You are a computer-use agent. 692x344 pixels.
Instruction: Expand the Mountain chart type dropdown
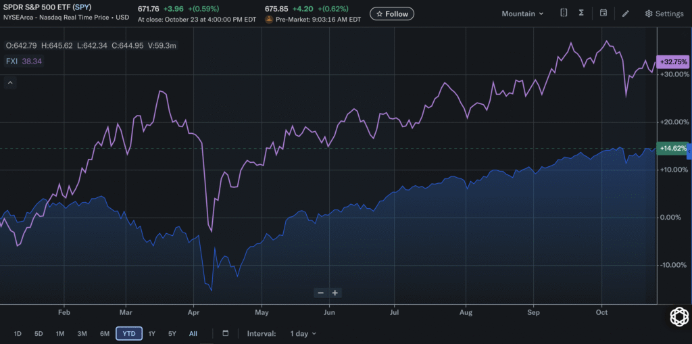522,14
